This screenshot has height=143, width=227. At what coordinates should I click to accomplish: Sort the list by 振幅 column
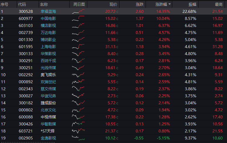[x=192, y=4]
